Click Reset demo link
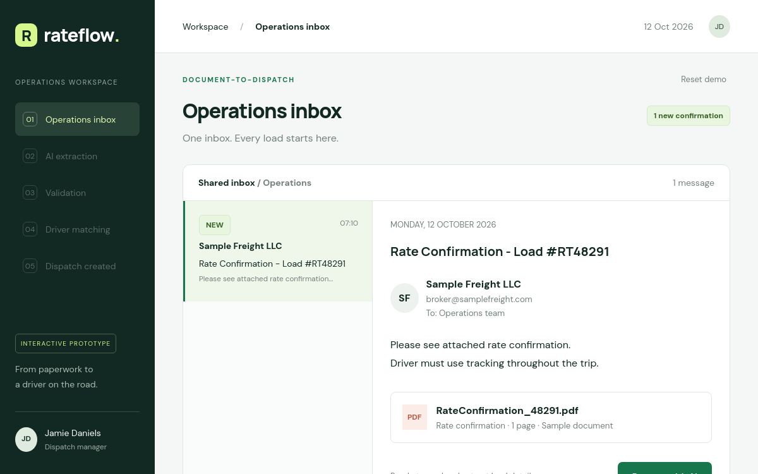The height and width of the screenshot is (474, 758). 704,80
